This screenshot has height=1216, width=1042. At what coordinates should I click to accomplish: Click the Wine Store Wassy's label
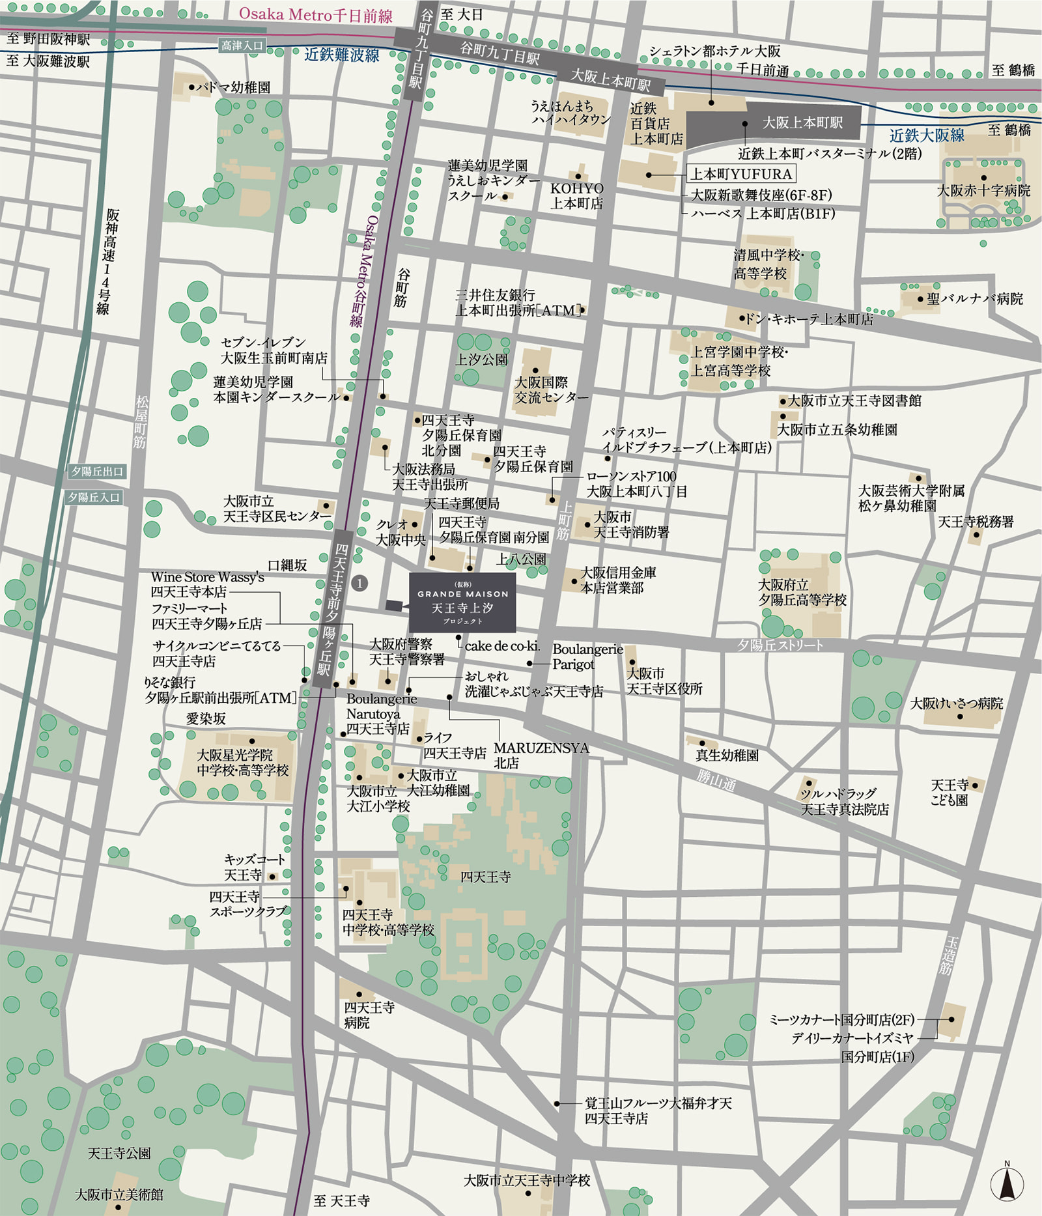208,577
